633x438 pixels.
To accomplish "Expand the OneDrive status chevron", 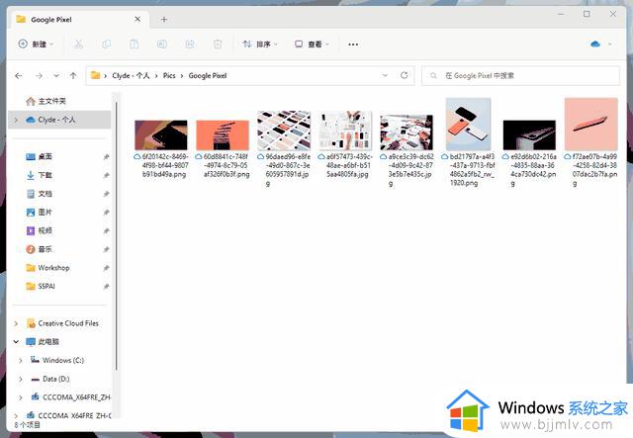I will (610, 44).
